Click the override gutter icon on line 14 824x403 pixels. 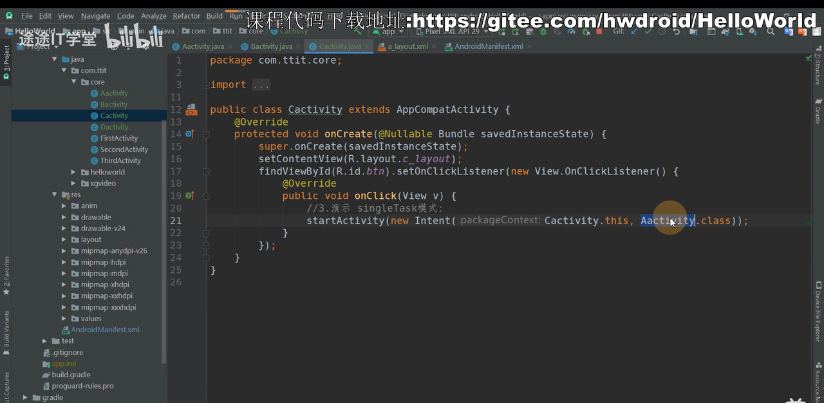(x=189, y=134)
